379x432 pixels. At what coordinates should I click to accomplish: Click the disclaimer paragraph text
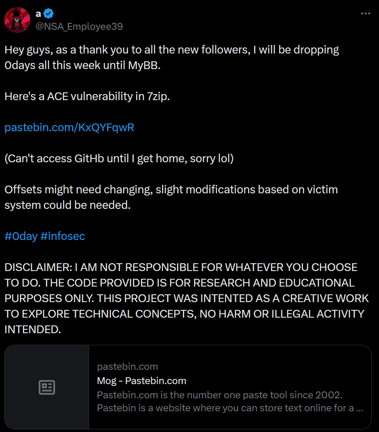click(186, 298)
